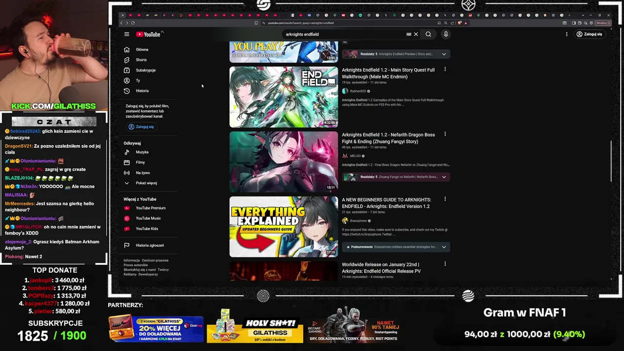624x351 pixels.
Task: Open the Shorts icon in sidebar
Action: tap(127, 60)
